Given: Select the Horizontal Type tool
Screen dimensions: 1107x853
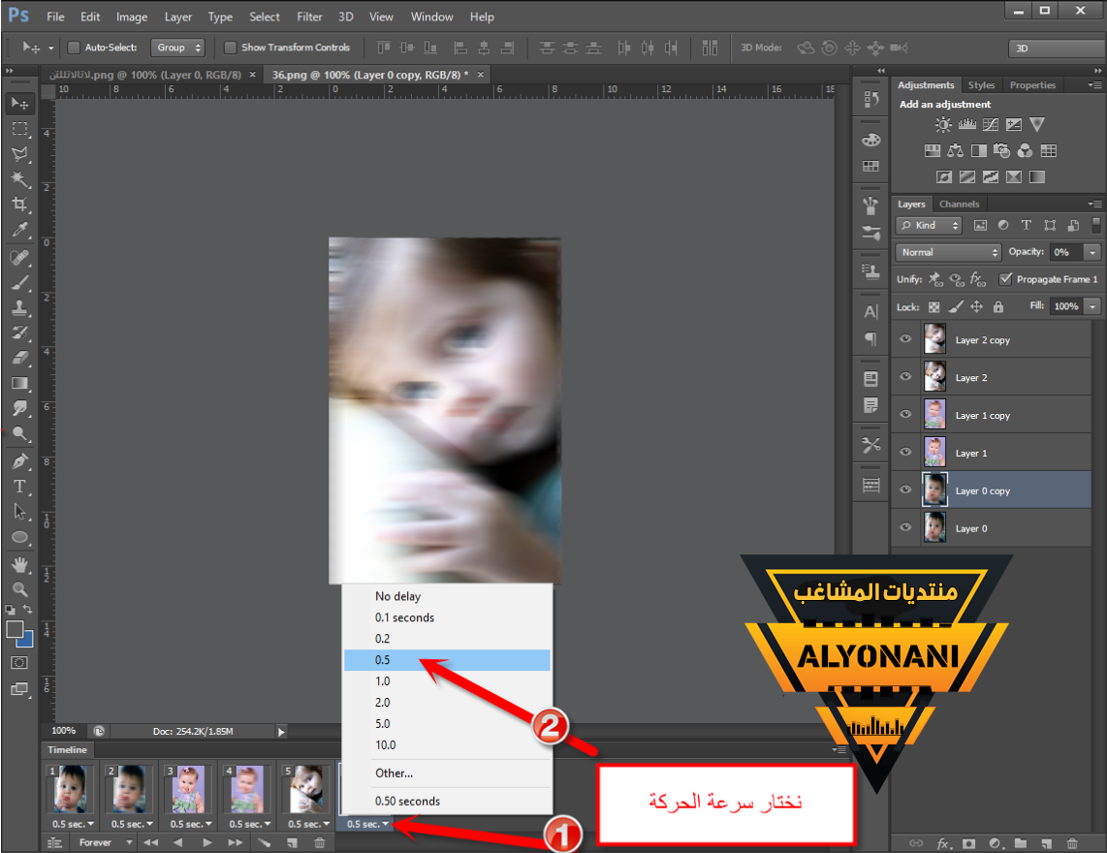Looking at the screenshot, I should click(19, 486).
